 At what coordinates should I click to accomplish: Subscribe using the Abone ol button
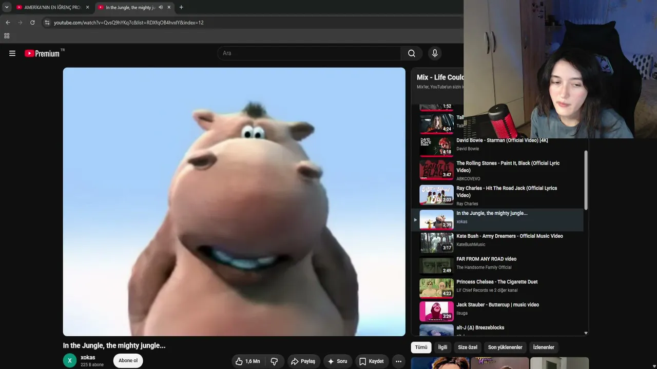point(128,360)
